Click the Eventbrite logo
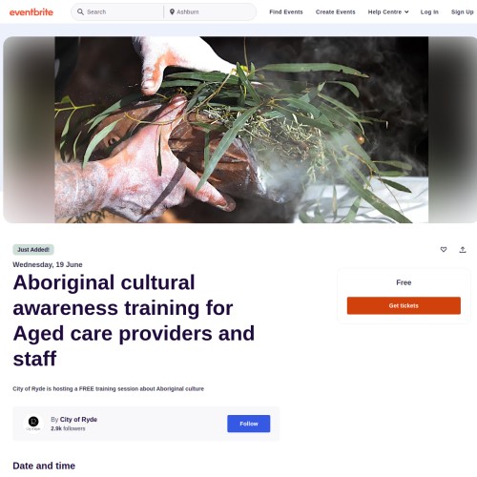Viewport: 477px width, 477px height. click(31, 12)
